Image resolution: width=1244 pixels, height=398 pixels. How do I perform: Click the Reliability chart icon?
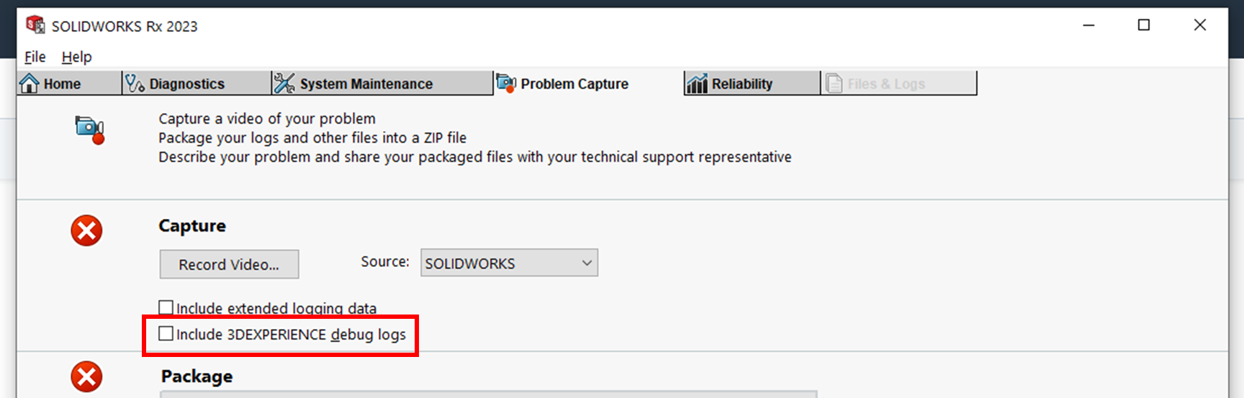pyautogui.click(x=696, y=83)
